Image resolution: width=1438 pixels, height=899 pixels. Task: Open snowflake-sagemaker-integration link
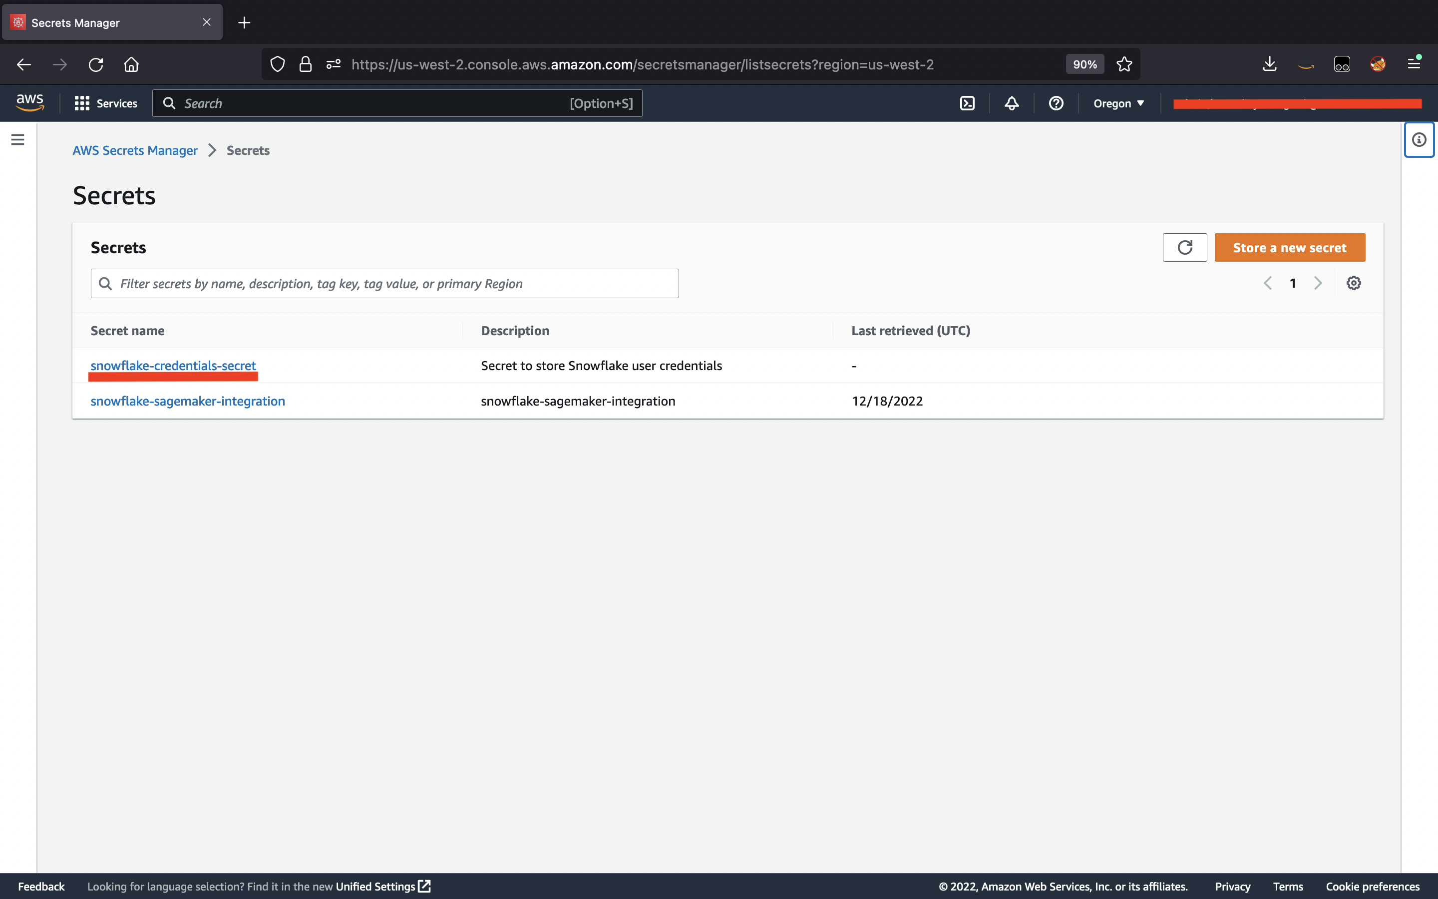(x=188, y=402)
